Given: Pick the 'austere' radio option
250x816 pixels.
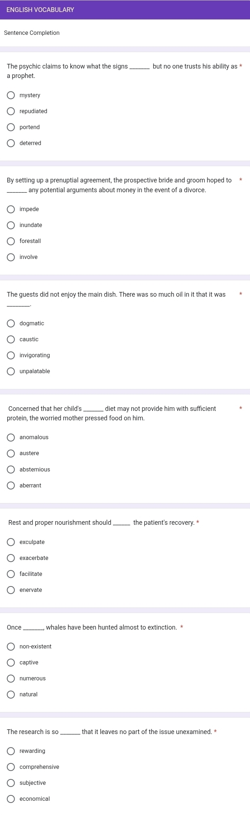Looking at the screenshot, I should 11,453.
